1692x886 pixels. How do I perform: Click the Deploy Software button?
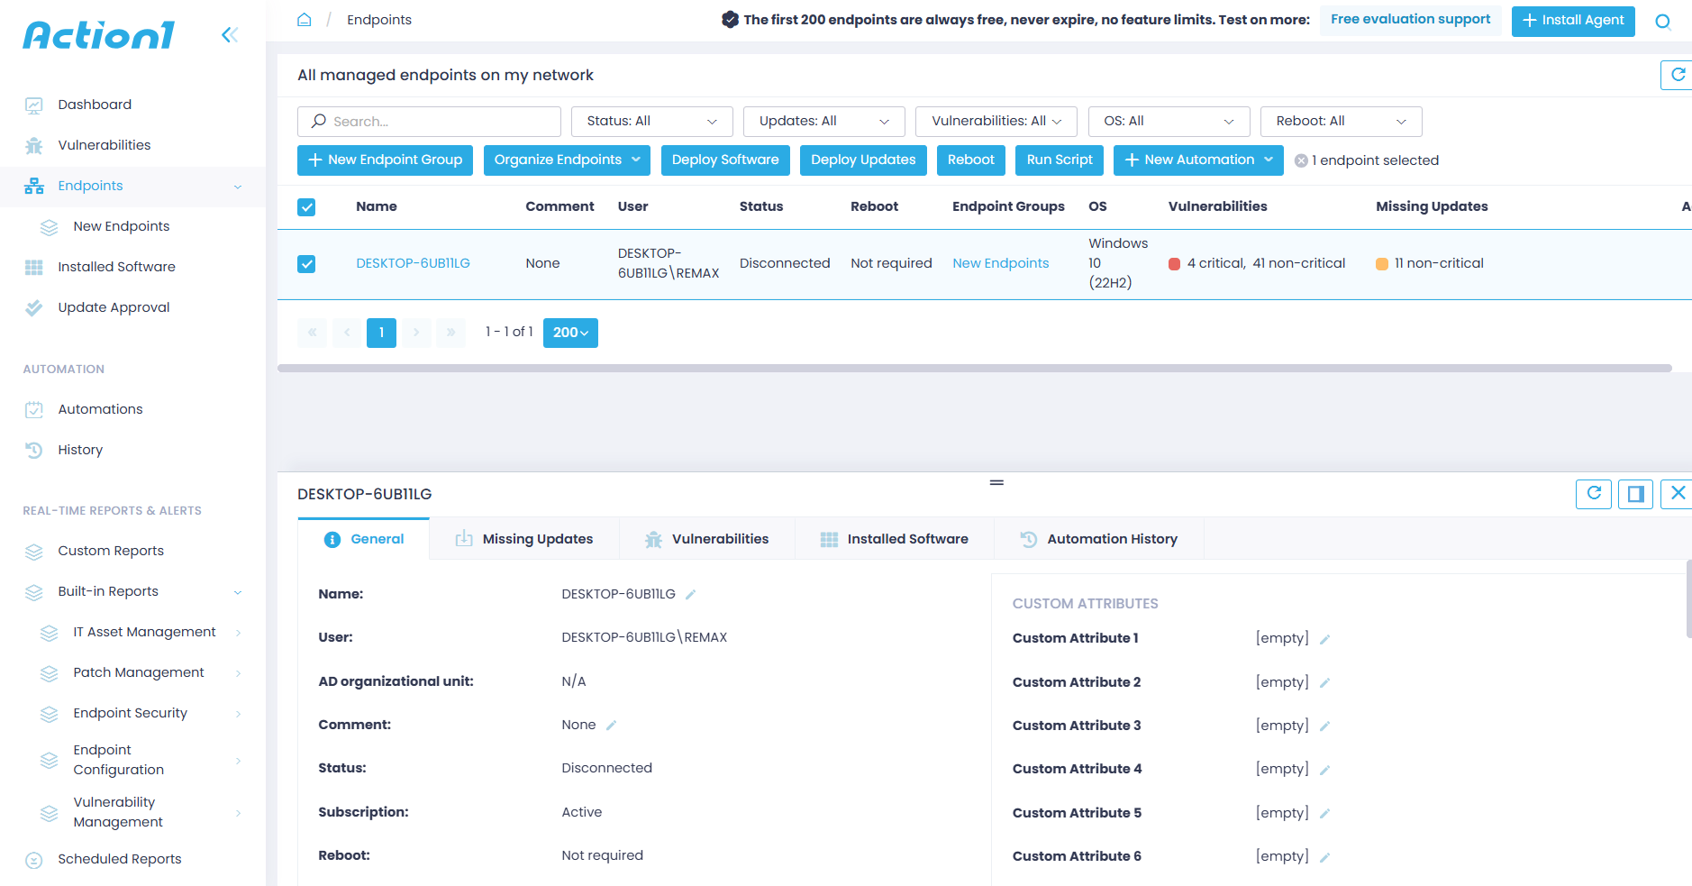[725, 160]
